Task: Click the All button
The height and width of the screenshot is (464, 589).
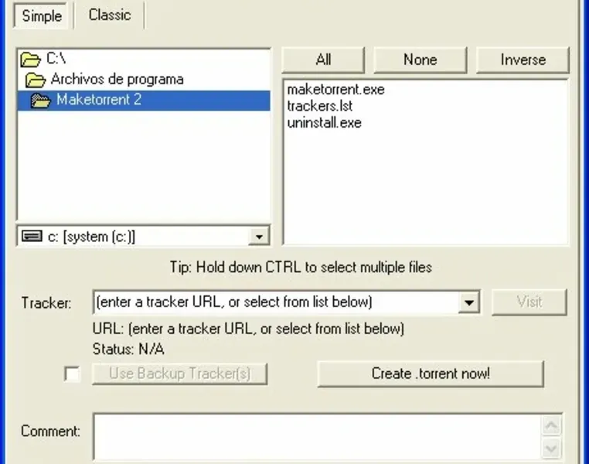Action: click(x=323, y=60)
